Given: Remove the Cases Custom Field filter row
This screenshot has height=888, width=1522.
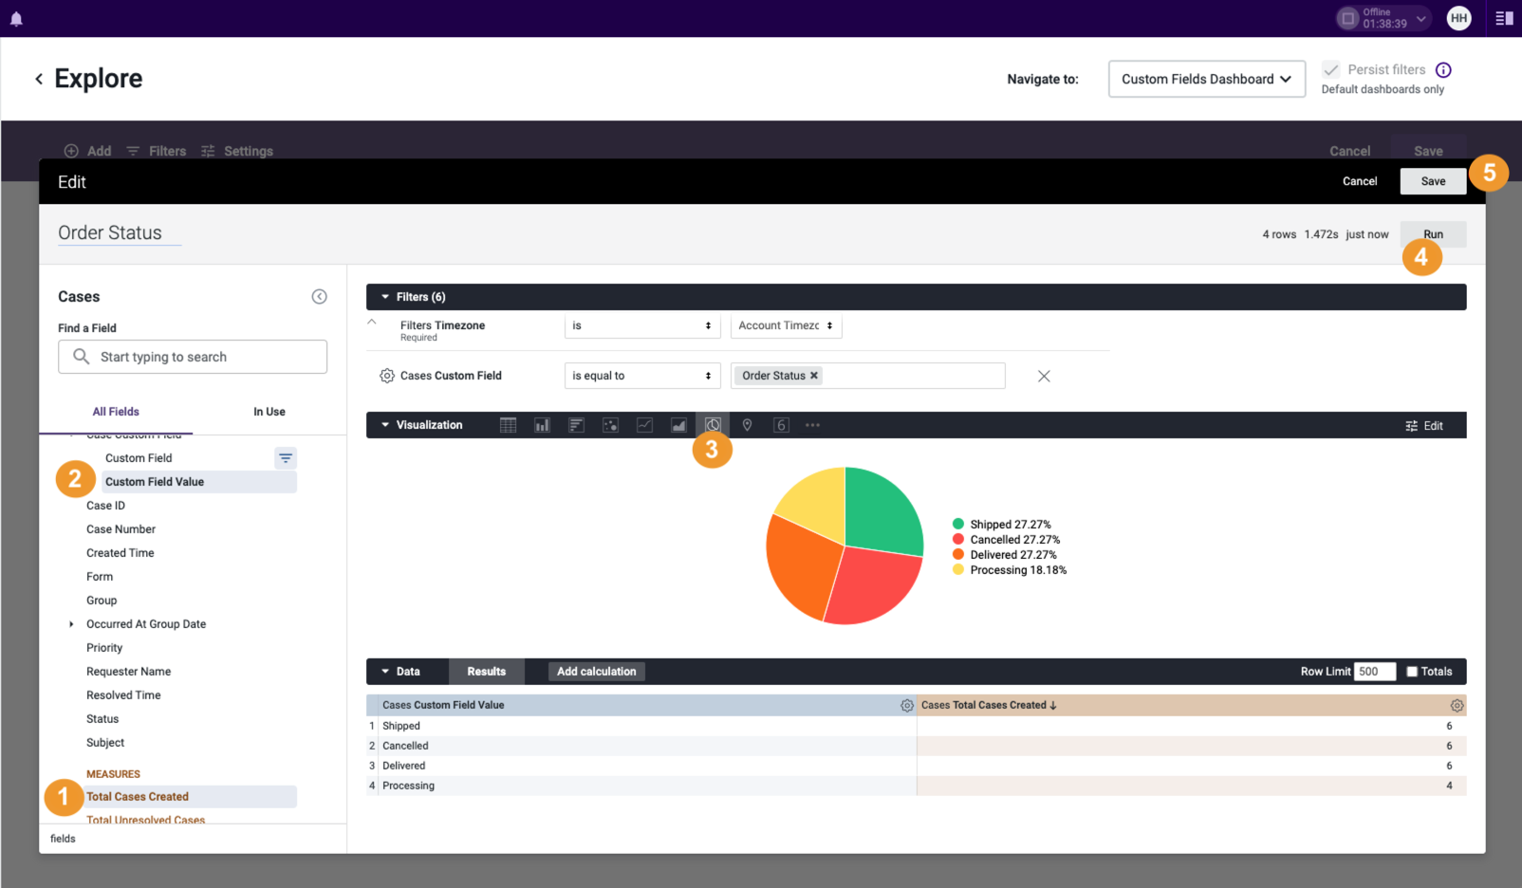Looking at the screenshot, I should tap(1044, 377).
